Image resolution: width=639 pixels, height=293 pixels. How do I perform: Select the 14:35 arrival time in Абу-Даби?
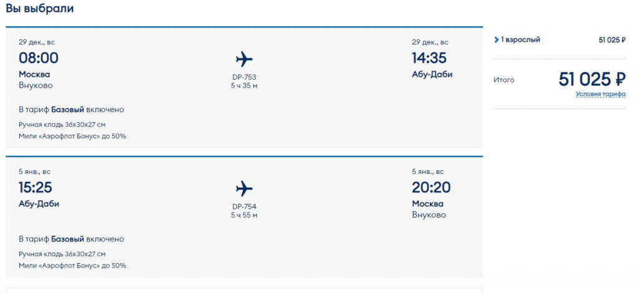(x=429, y=58)
